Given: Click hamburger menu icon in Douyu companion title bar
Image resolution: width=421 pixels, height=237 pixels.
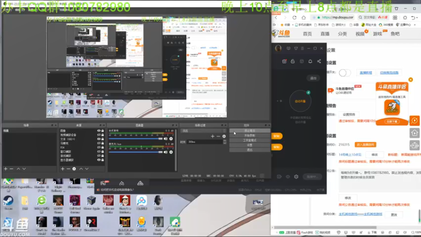Looking at the screenshot, I should coord(302,48).
